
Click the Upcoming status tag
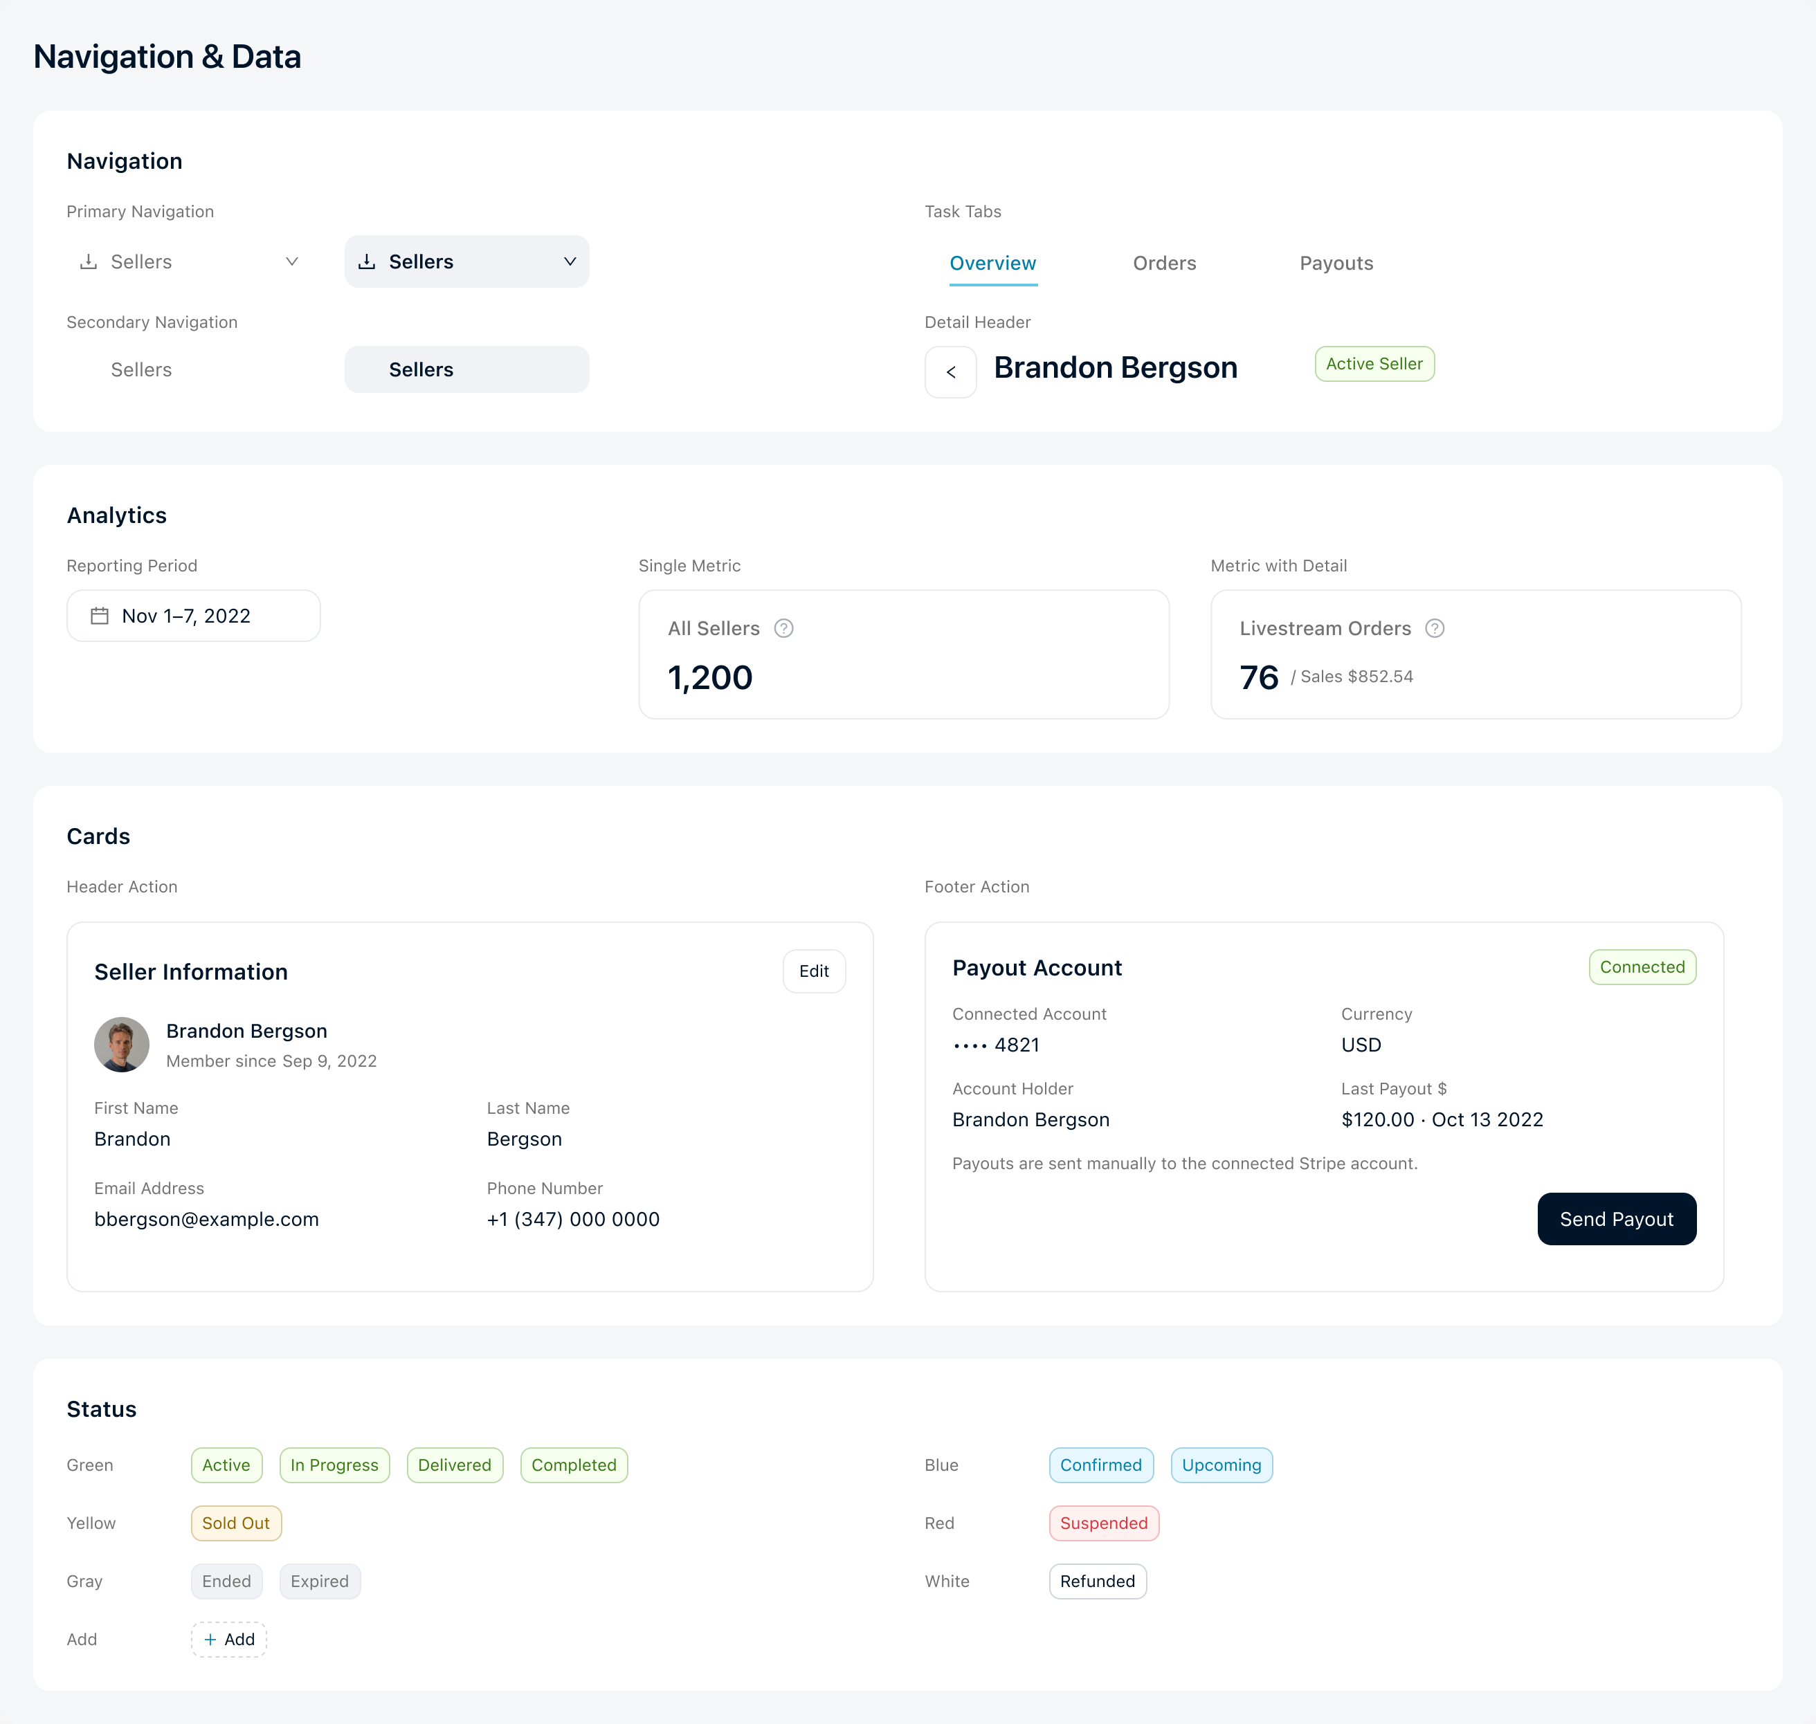pyautogui.click(x=1221, y=1465)
